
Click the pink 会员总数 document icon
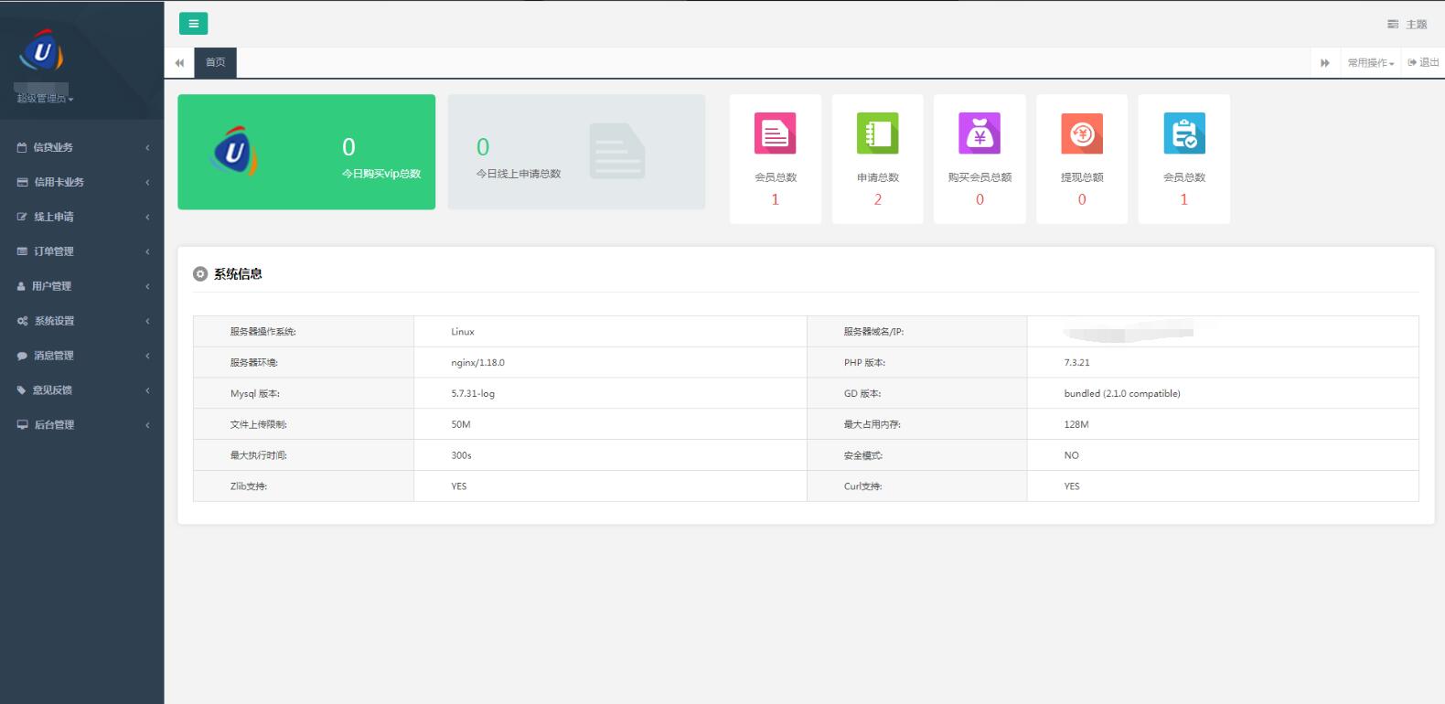(775, 133)
